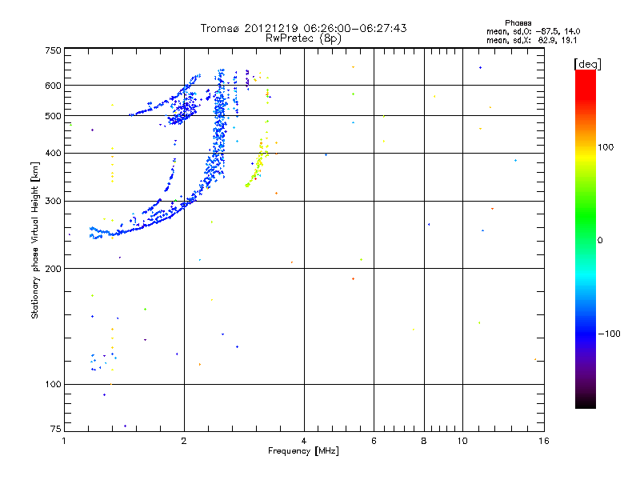Click y-axis tick label 200
Screen dimensions: 640x480
click(x=53, y=269)
